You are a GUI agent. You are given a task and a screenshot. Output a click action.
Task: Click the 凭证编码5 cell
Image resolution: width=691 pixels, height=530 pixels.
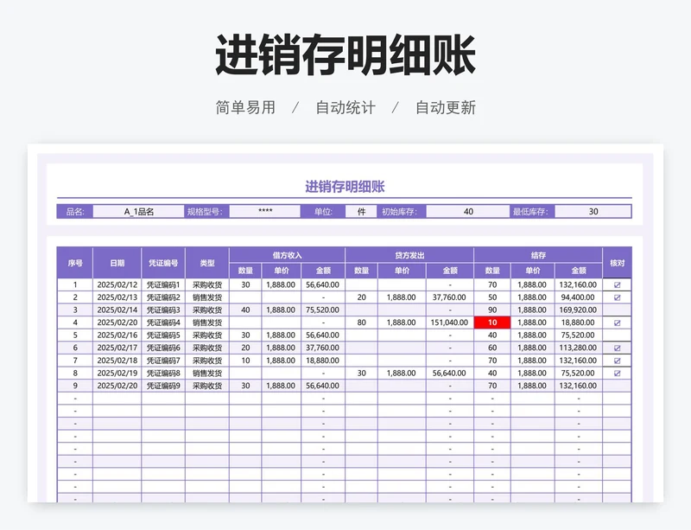163,335
